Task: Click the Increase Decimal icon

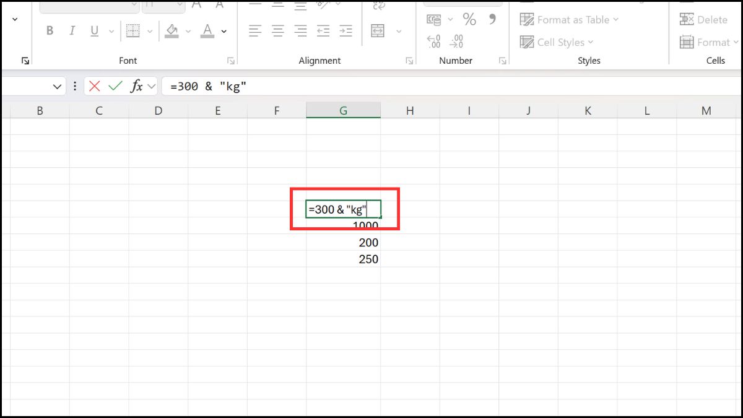Action: point(433,41)
